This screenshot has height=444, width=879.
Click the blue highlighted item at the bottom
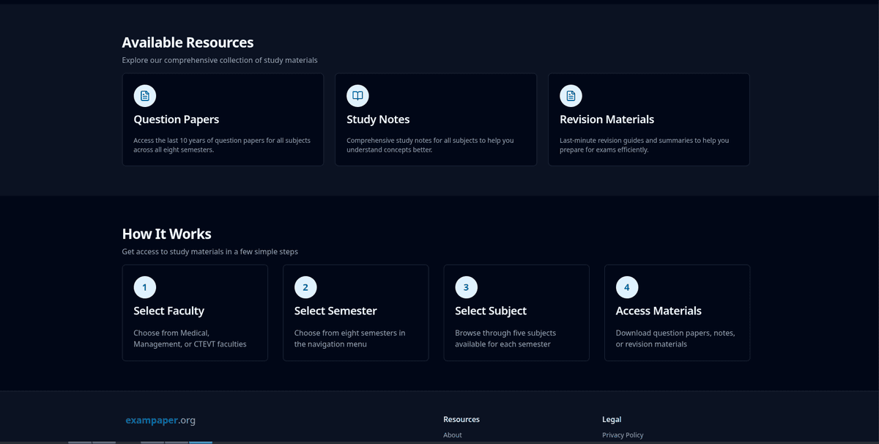click(201, 442)
